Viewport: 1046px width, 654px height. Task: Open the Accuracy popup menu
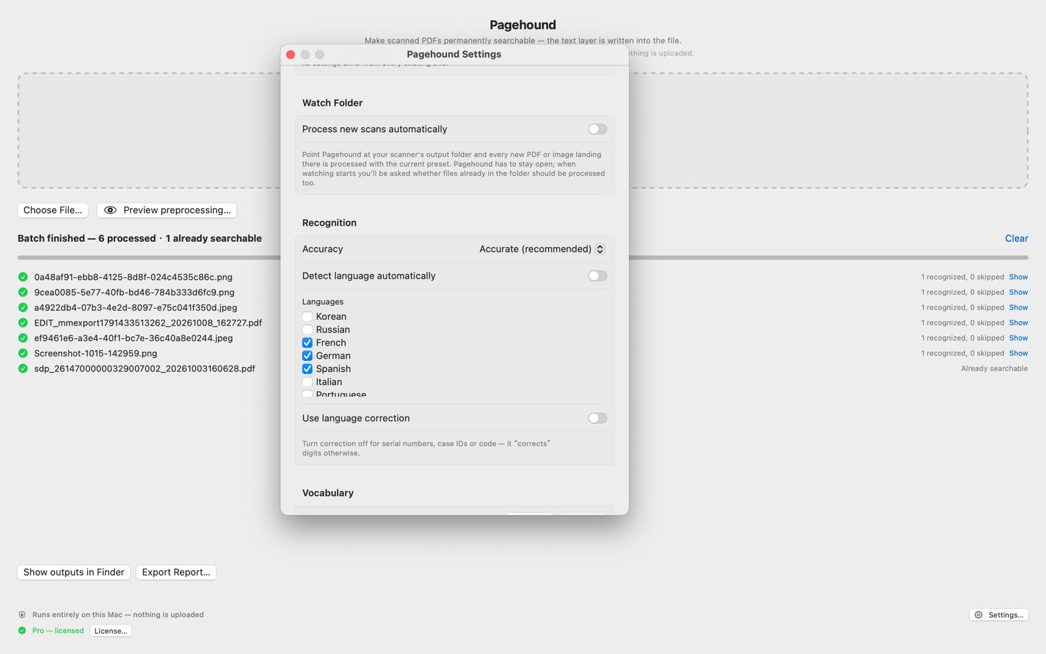(x=541, y=249)
